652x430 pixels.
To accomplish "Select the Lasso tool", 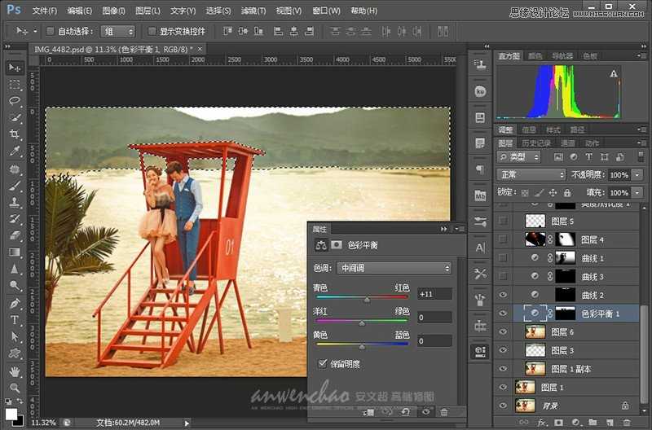I will [x=15, y=101].
